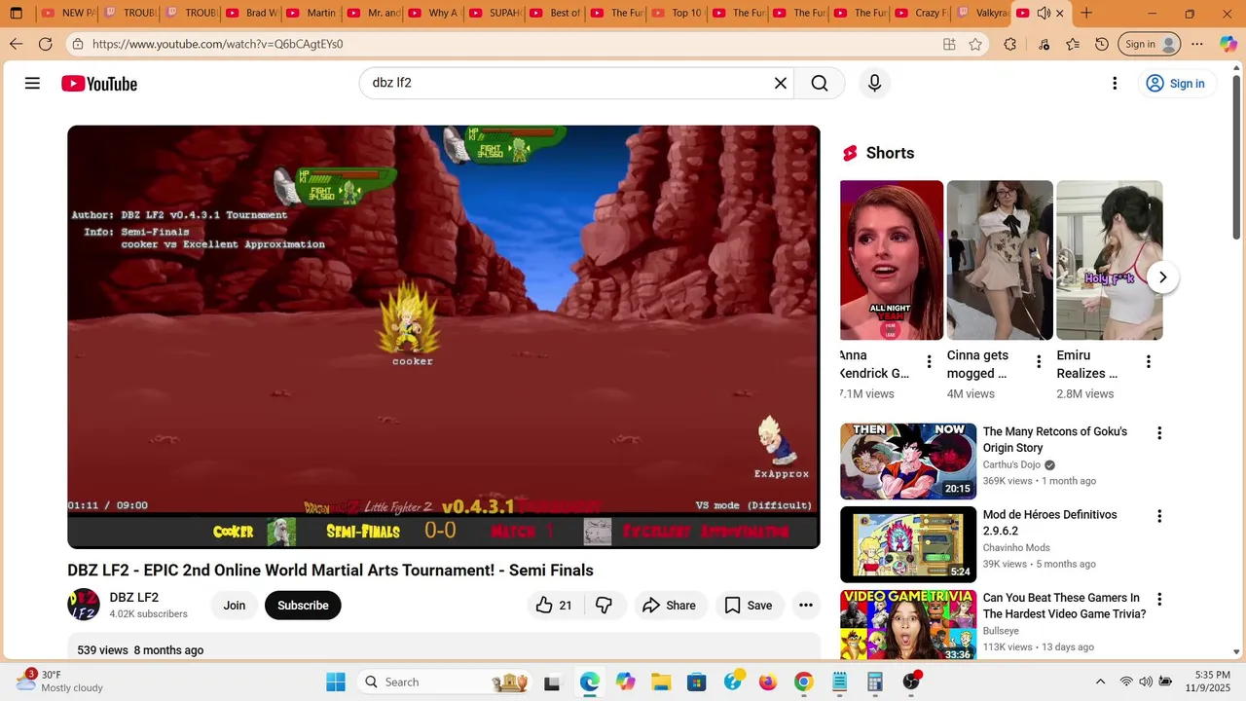The width and height of the screenshot is (1246, 701).
Task: Open Cinna gets mogged short thumbnail
Action: tap(1000, 260)
